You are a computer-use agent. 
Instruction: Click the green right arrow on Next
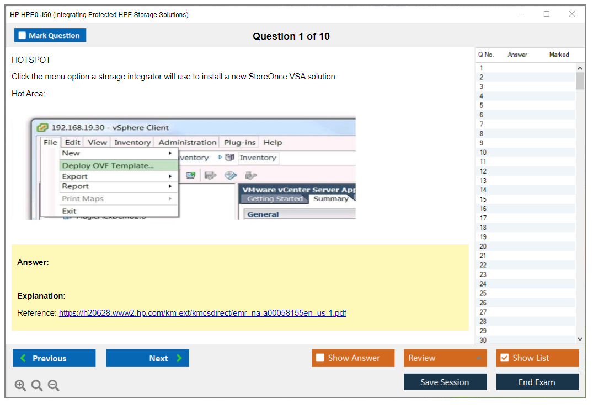tap(179, 358)
